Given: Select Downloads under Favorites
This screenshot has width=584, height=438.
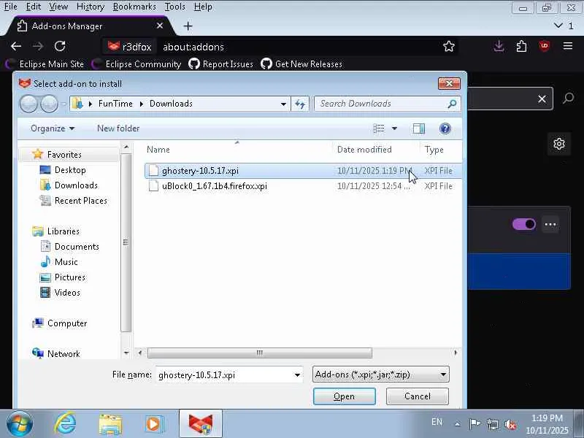Looking at the screenshot, I should [x=69, y=185].
